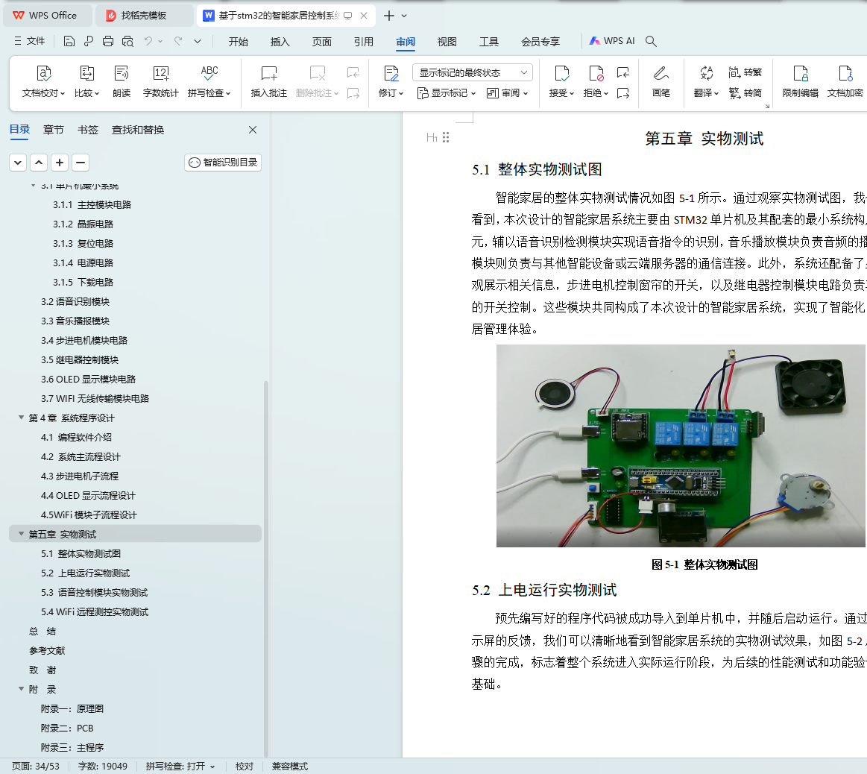Click the print preview icon
Viewport: 867px width, 774px height.
(x=127, y=41)
